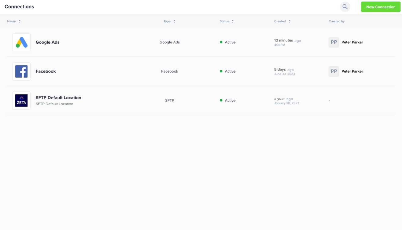Click the Connections page title

pos(19,7)
